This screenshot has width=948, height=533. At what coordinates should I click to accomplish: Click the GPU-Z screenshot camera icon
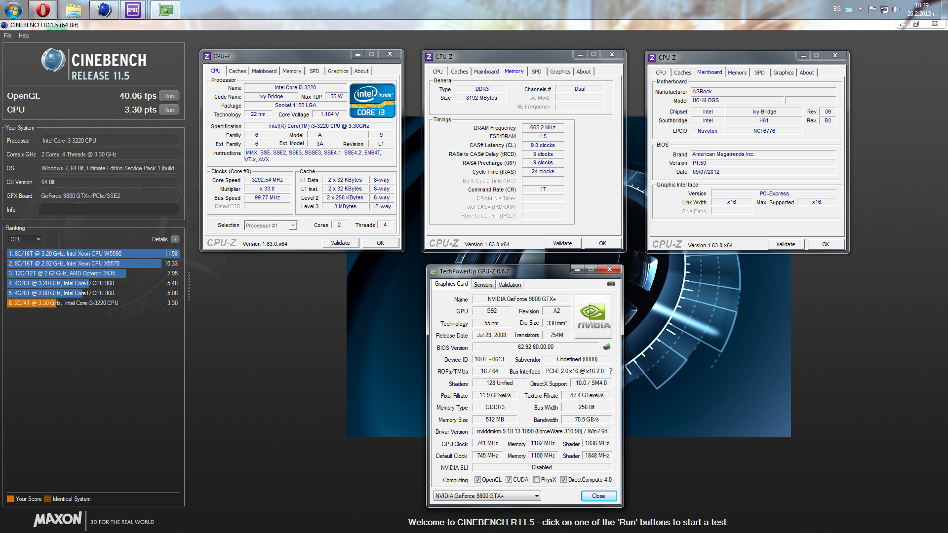[611, 284]
